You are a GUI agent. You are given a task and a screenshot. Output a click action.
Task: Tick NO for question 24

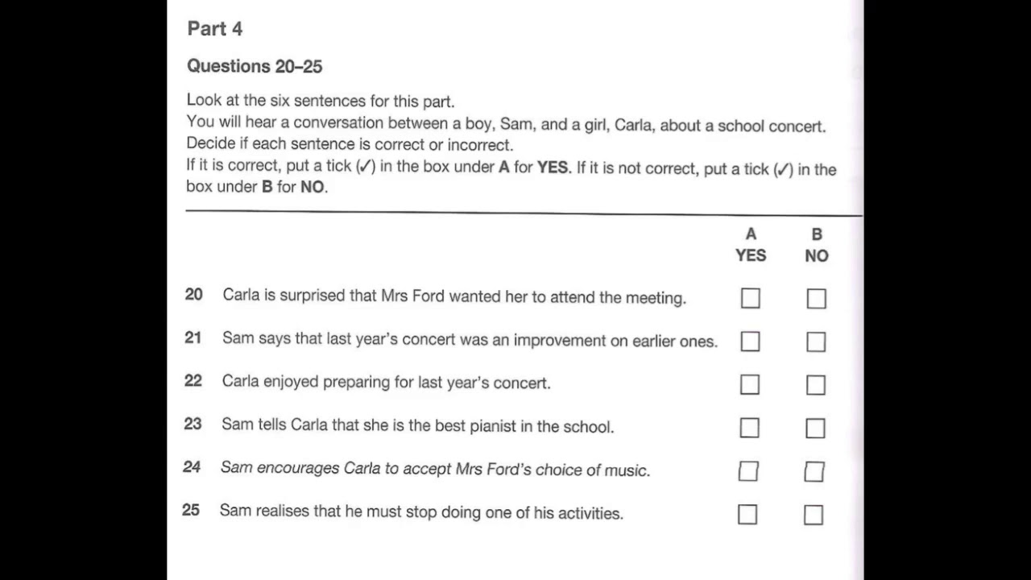click(x=814, y=472)
